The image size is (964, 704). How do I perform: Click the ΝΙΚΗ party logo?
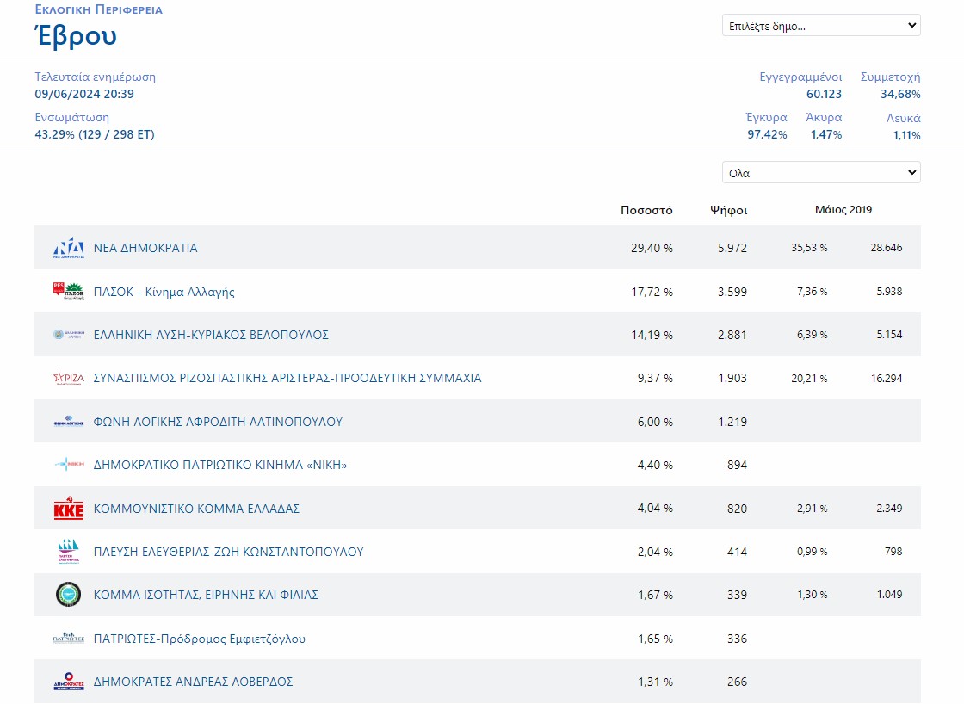[x=69, y=465]
